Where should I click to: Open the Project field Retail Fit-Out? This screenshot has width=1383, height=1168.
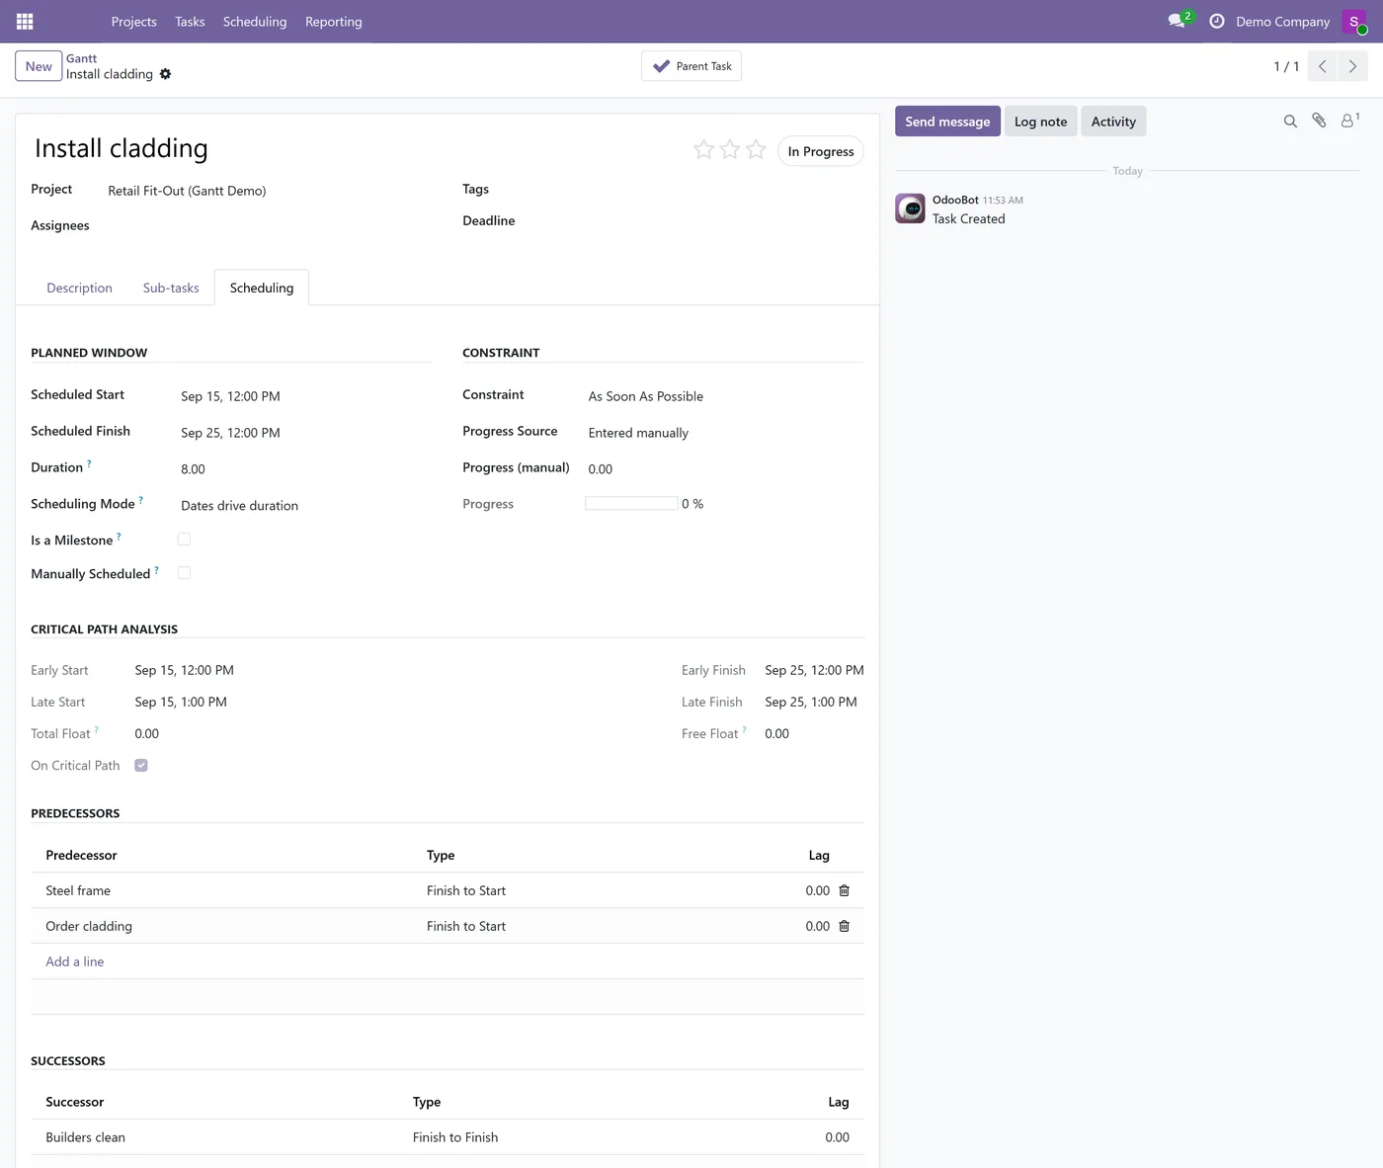269,191
